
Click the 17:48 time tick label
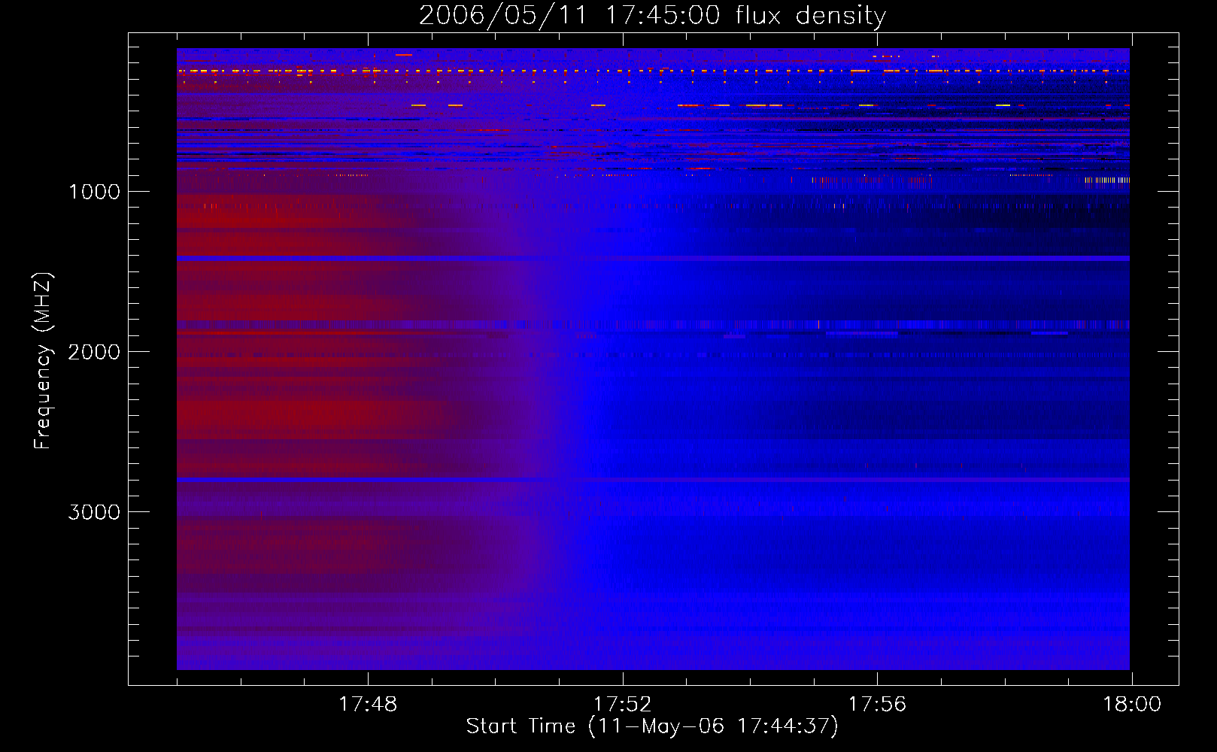368,705
